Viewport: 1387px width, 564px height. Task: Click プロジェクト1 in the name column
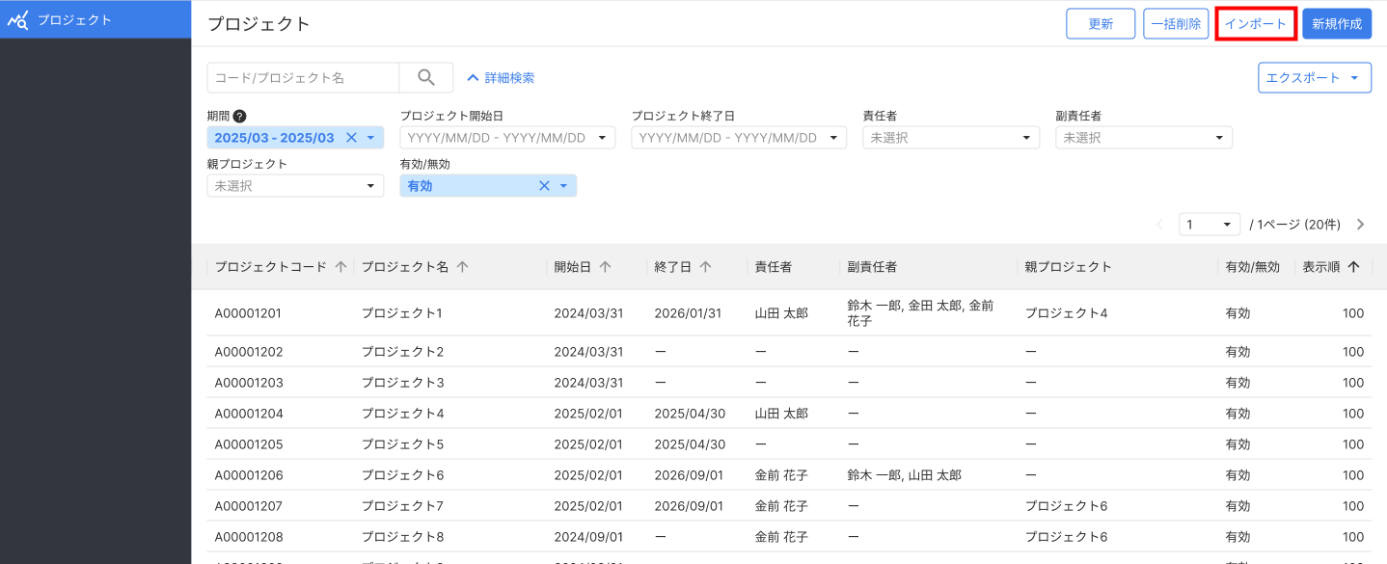[x=402, y=313]
